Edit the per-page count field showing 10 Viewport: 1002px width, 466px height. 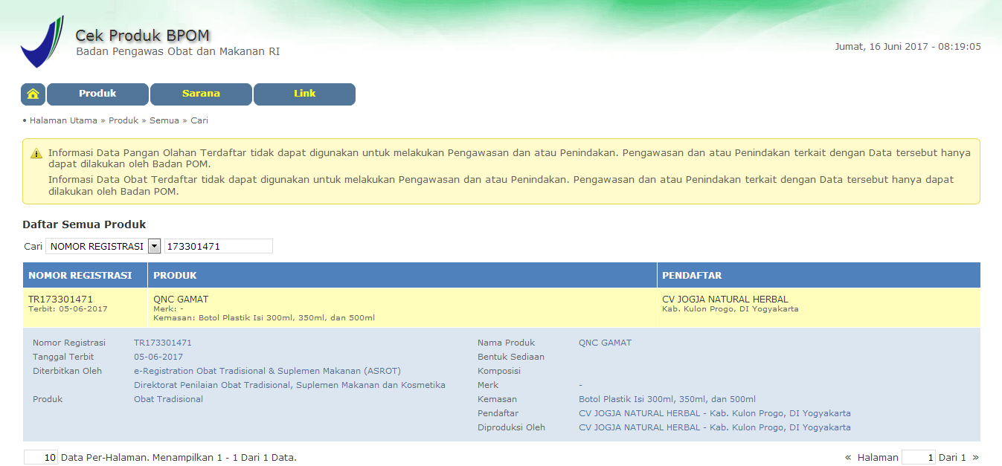41,458
